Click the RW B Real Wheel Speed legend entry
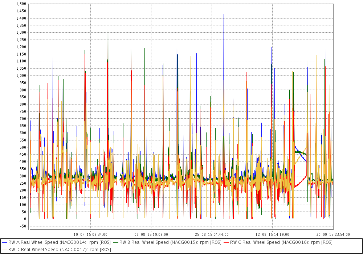Image resolution: width=363 pixels, height=254 pixels. coord(167,242)
